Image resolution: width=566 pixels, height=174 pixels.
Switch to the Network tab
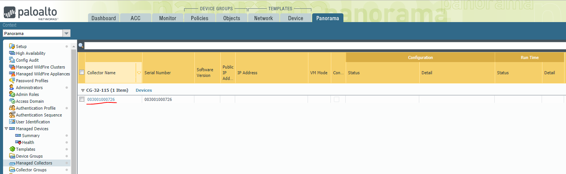coord(264,18)
